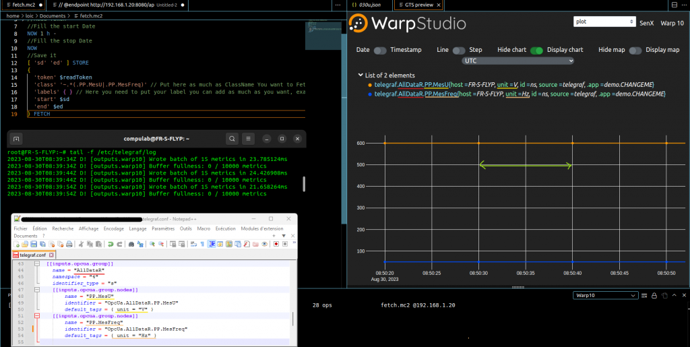Click the Zoom Out icon in Notepad++
The width and height of the screenshot is (690, 347).
(161, 244)
